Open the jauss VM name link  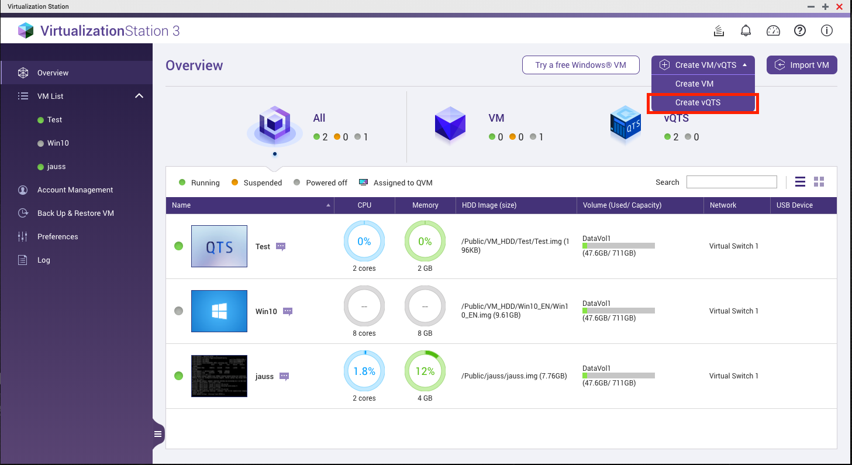264,377
